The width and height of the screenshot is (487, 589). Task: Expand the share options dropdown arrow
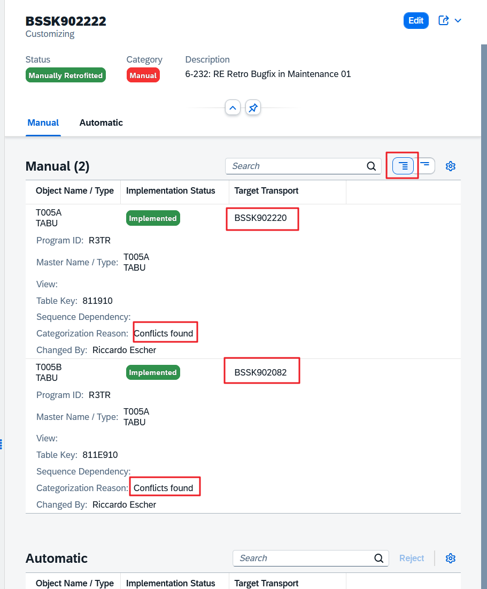pyautogui.click(x=458, y=21)
